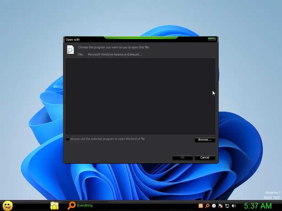Click the truncated Microsoft-Windows-Resource-Exhausti... file name

(115, 54)
